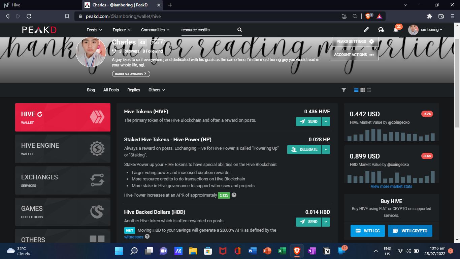The image size is (460, 259).
Task: Switch to the Replies tab
Action: pos(134,90)
